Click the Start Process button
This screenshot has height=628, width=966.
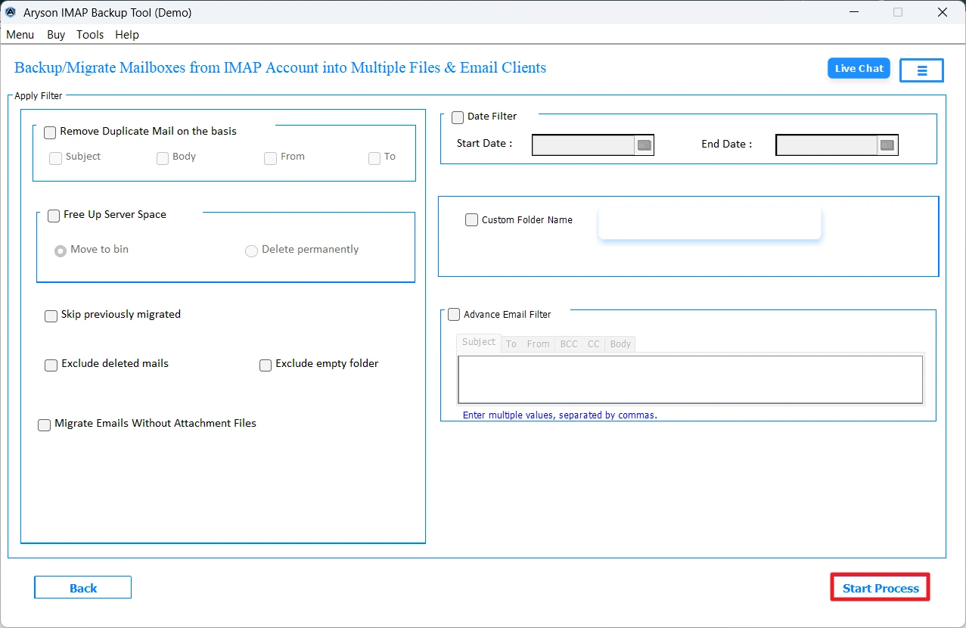(881, 588)
